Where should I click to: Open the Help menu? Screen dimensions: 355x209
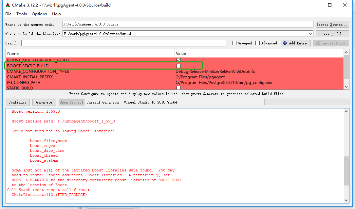coord(56,14)
